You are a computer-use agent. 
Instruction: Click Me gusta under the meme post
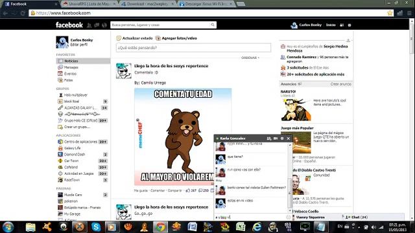pyautogui.click(x=141, y=190)
